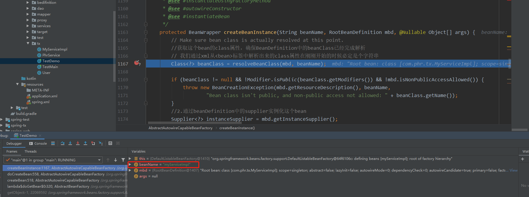Click Step Out debugger icon
The height and width of the screenshot is (197, 529).
click(85, 144)
